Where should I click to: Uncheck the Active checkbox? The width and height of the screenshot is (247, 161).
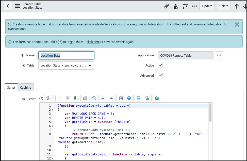(x=160, y=66)
